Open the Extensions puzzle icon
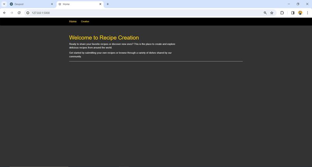Viewport: 312px width, 167px height. point(282,13)
